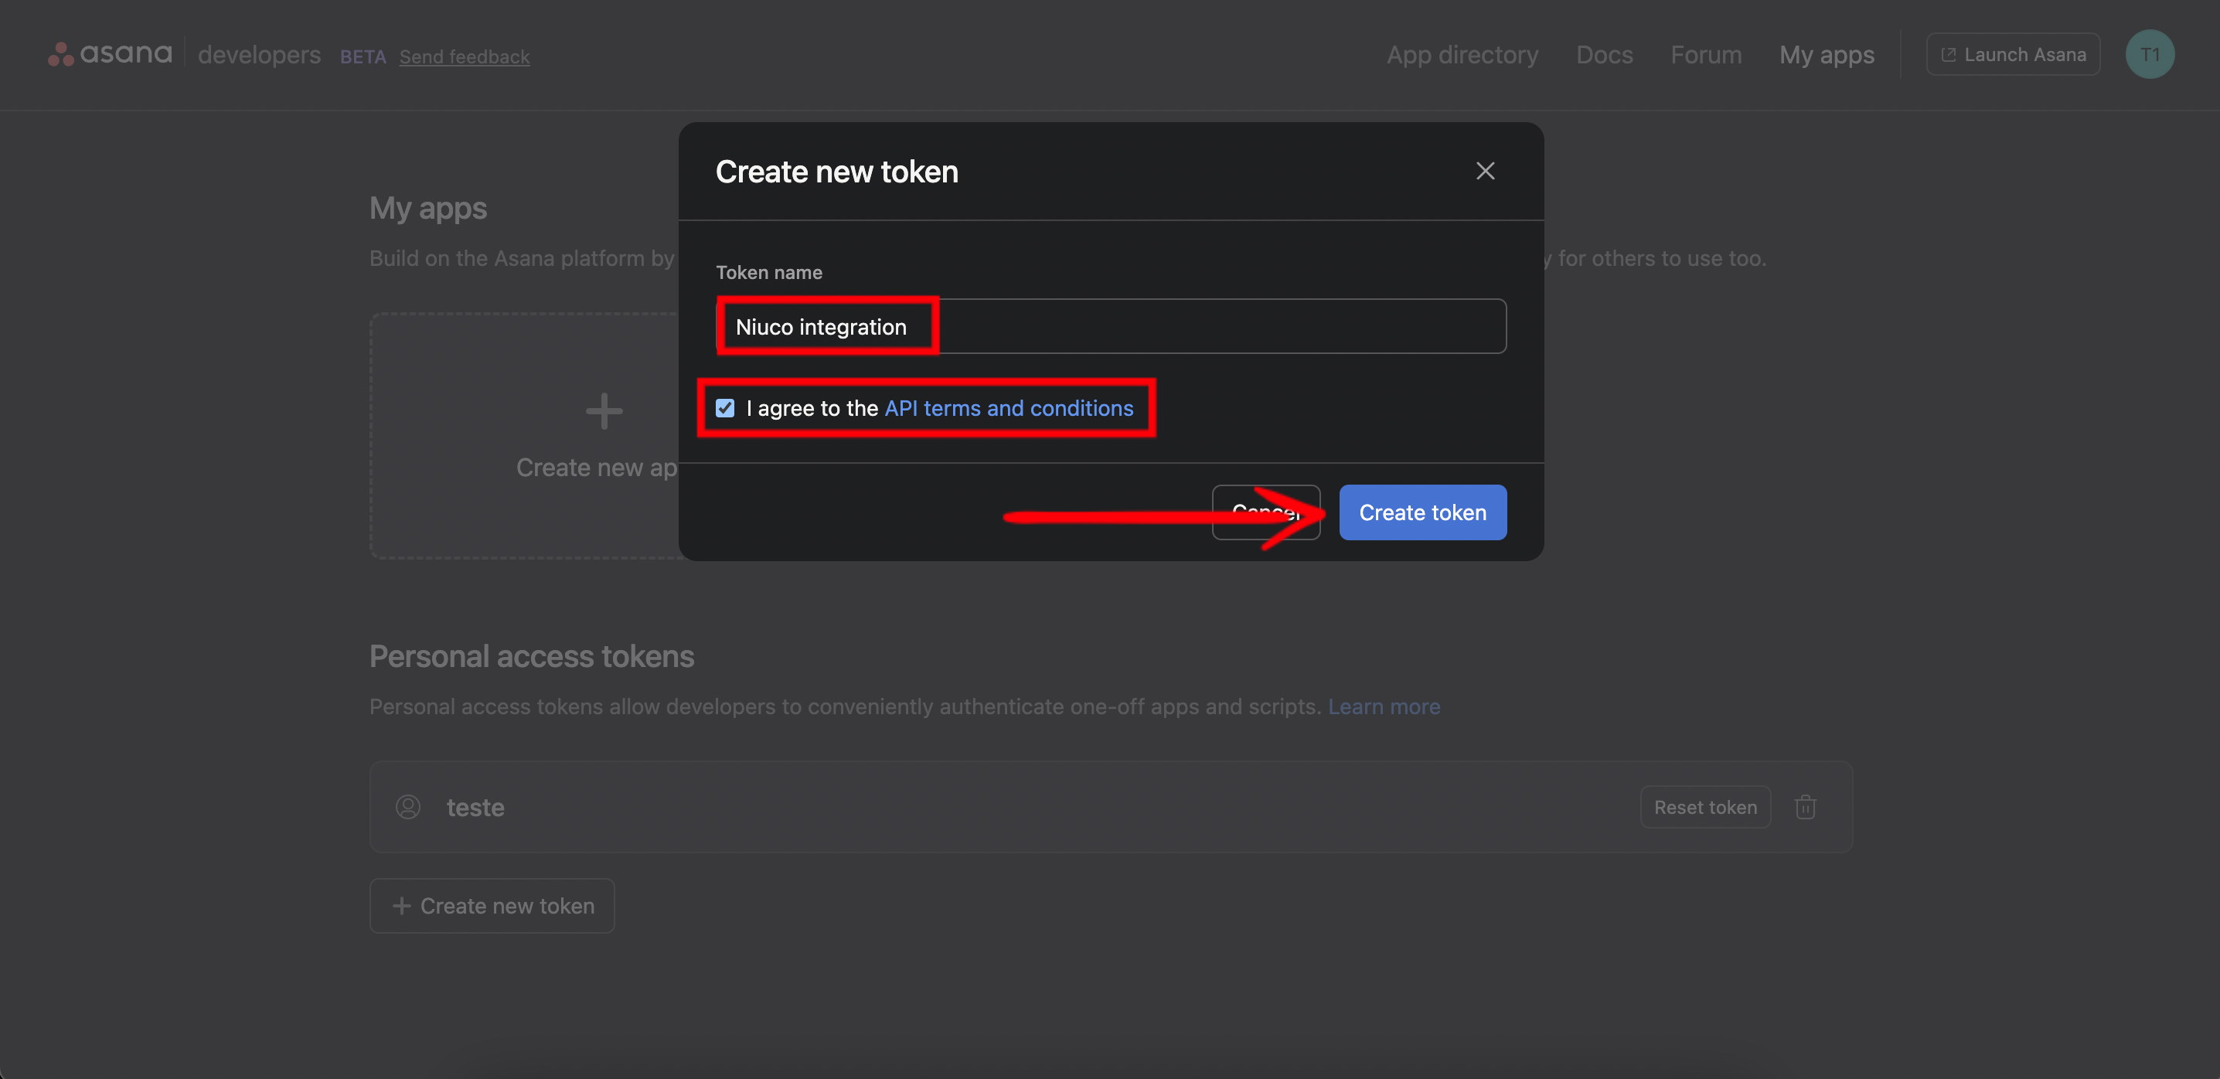2220x1079 pixels.
Task: Click the Asana logo icon
Action: pos(60,54)
